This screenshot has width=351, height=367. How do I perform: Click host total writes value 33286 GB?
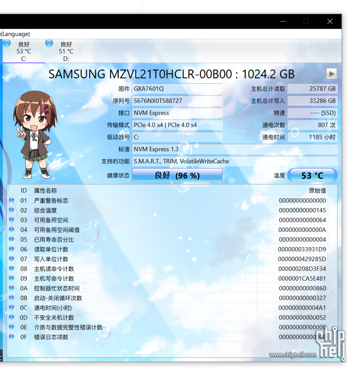[x=312, y=101]
